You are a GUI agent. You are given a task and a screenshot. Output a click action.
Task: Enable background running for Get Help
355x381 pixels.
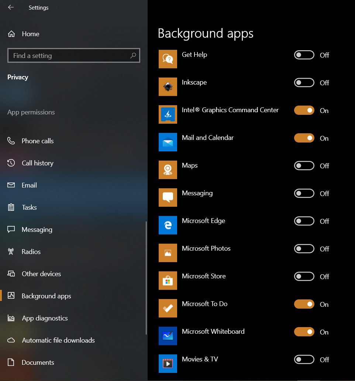tap(304, 55)
